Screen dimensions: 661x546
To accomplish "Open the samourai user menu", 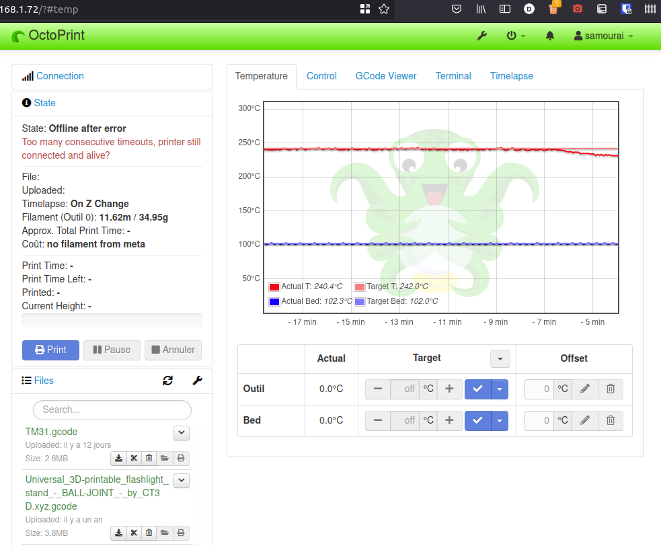I will coord(604,36).
